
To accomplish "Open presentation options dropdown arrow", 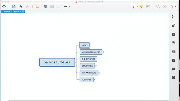I will [x=137, y=6].
